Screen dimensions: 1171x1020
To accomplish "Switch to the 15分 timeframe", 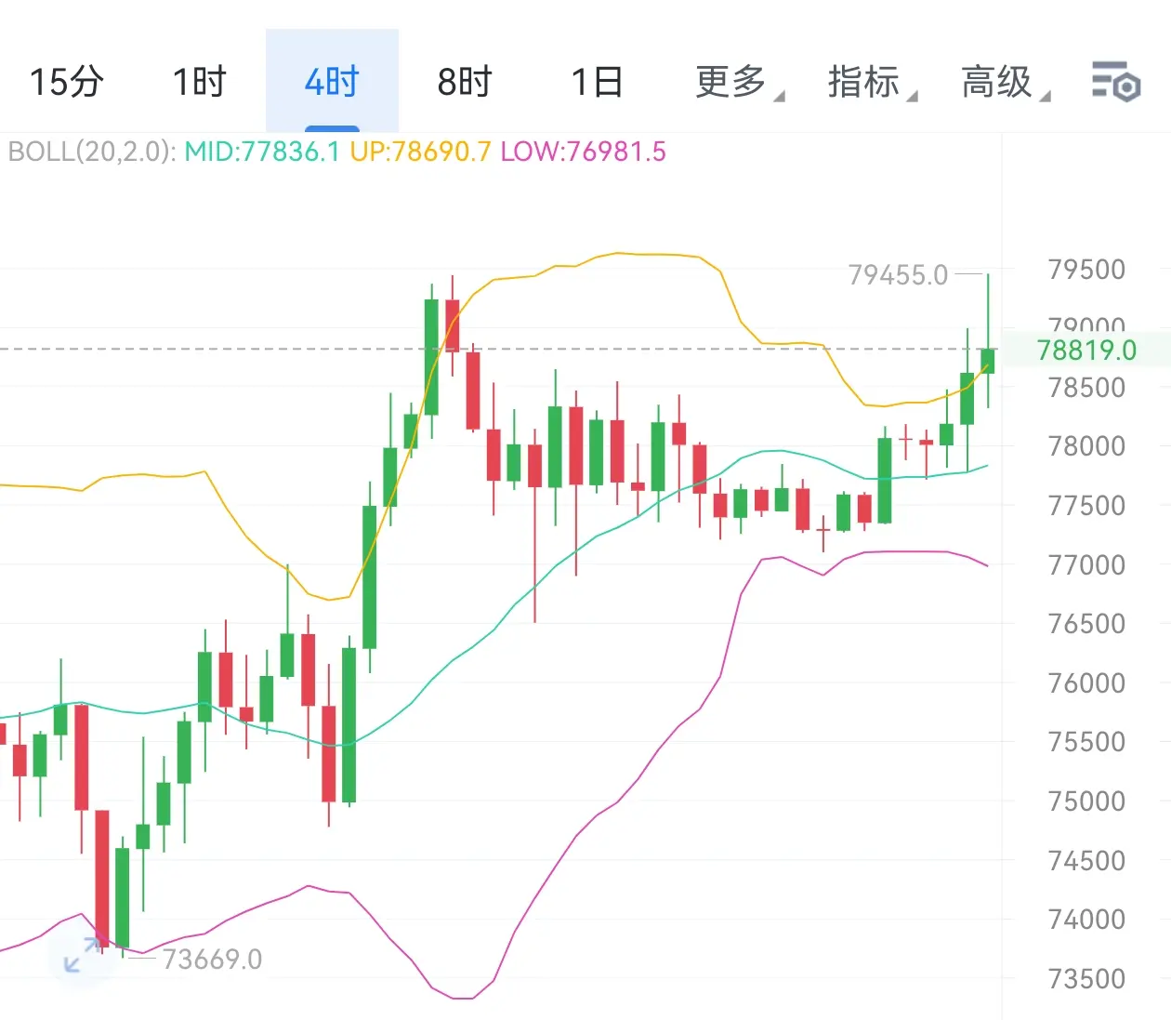I will 66,82.
